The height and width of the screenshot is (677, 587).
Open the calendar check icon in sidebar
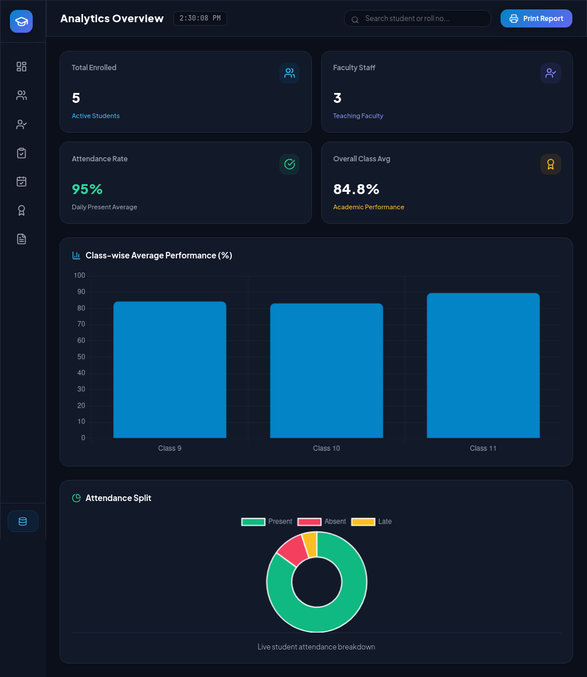point(21,181)
